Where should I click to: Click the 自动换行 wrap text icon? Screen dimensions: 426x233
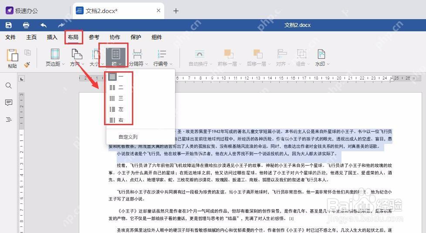[199, 54]
